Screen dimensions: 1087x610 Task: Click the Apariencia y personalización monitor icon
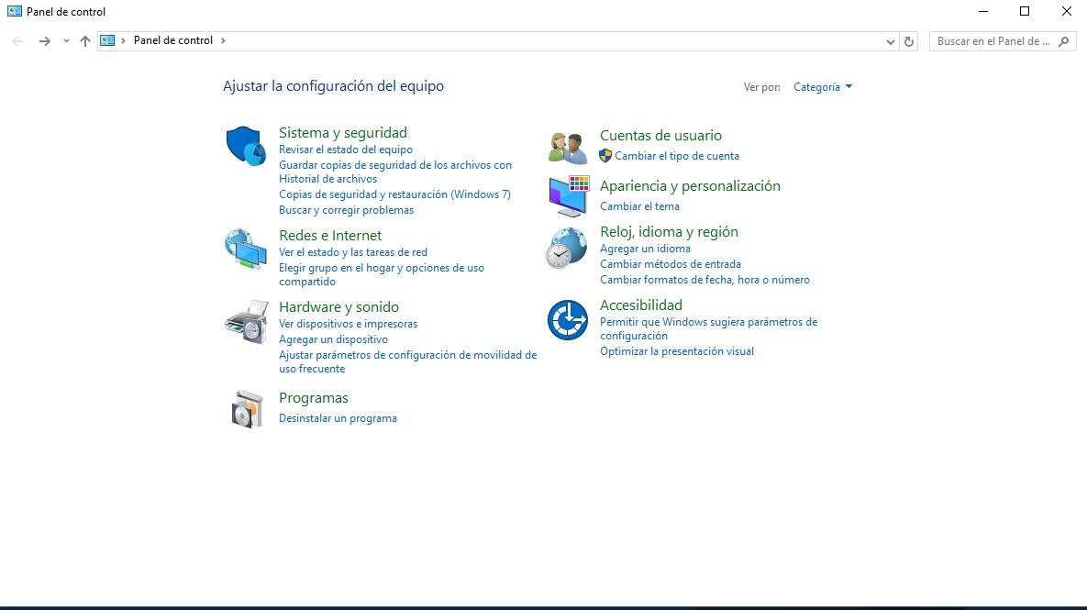pyautogui.click(x=569, y=196)
